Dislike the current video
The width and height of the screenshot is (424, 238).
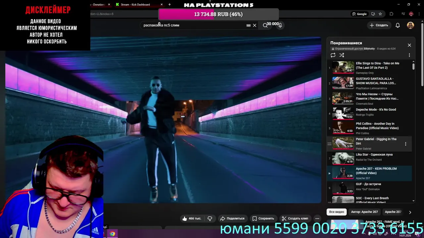tap(210, 218)
